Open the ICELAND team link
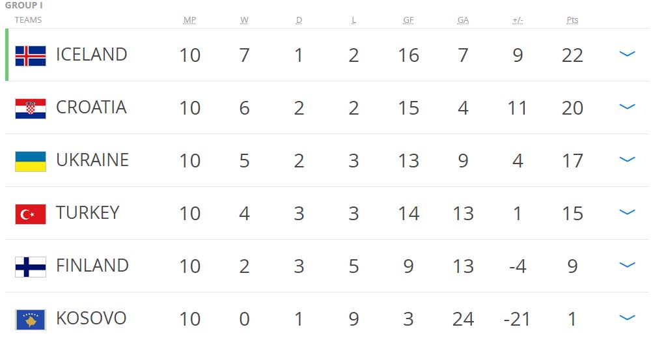The width and height of the screenshot is (651, 340). click(x=91, y=55)
